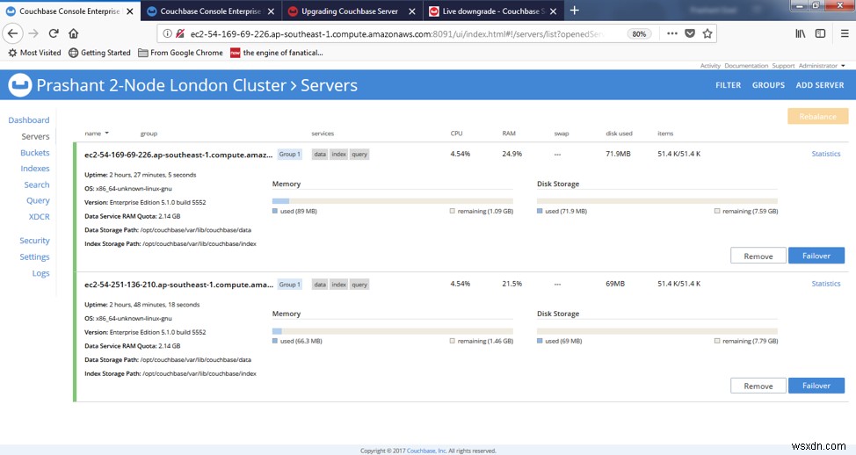This screenshot has height=455, width=856.
Task: Remove the ec2-54-251-136-210 server
Action: pyautogui.click(x=758, y=386)
